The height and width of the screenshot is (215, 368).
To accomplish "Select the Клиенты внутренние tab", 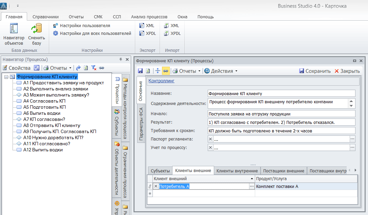I will 237,171.
